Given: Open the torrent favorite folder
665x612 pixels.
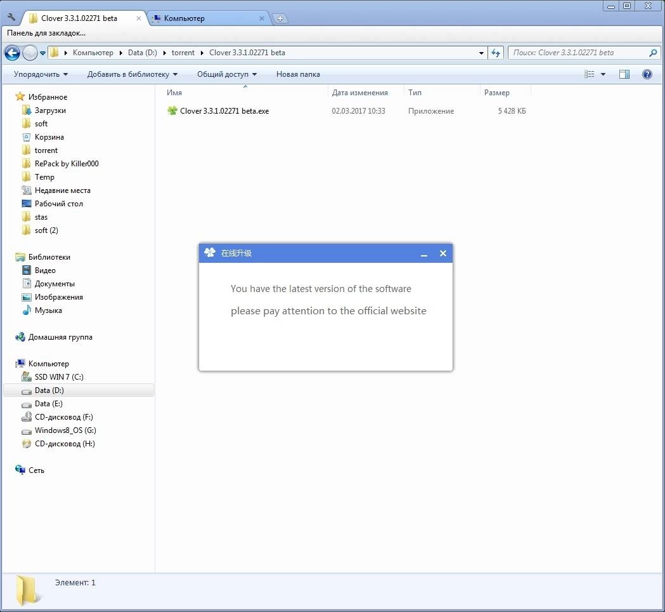Looking at the screenshot, I should [46, 150].
